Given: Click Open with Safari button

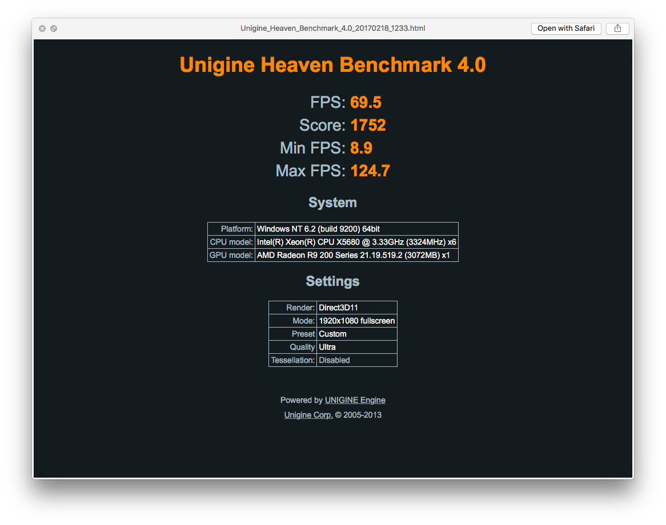Looking at the screenshot, I should pyautogui.click(x=566, y=29).
